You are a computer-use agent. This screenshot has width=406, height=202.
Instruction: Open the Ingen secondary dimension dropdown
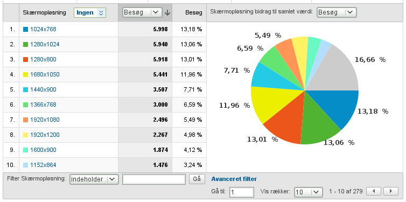pyautogui.click(x=90, y=12)
